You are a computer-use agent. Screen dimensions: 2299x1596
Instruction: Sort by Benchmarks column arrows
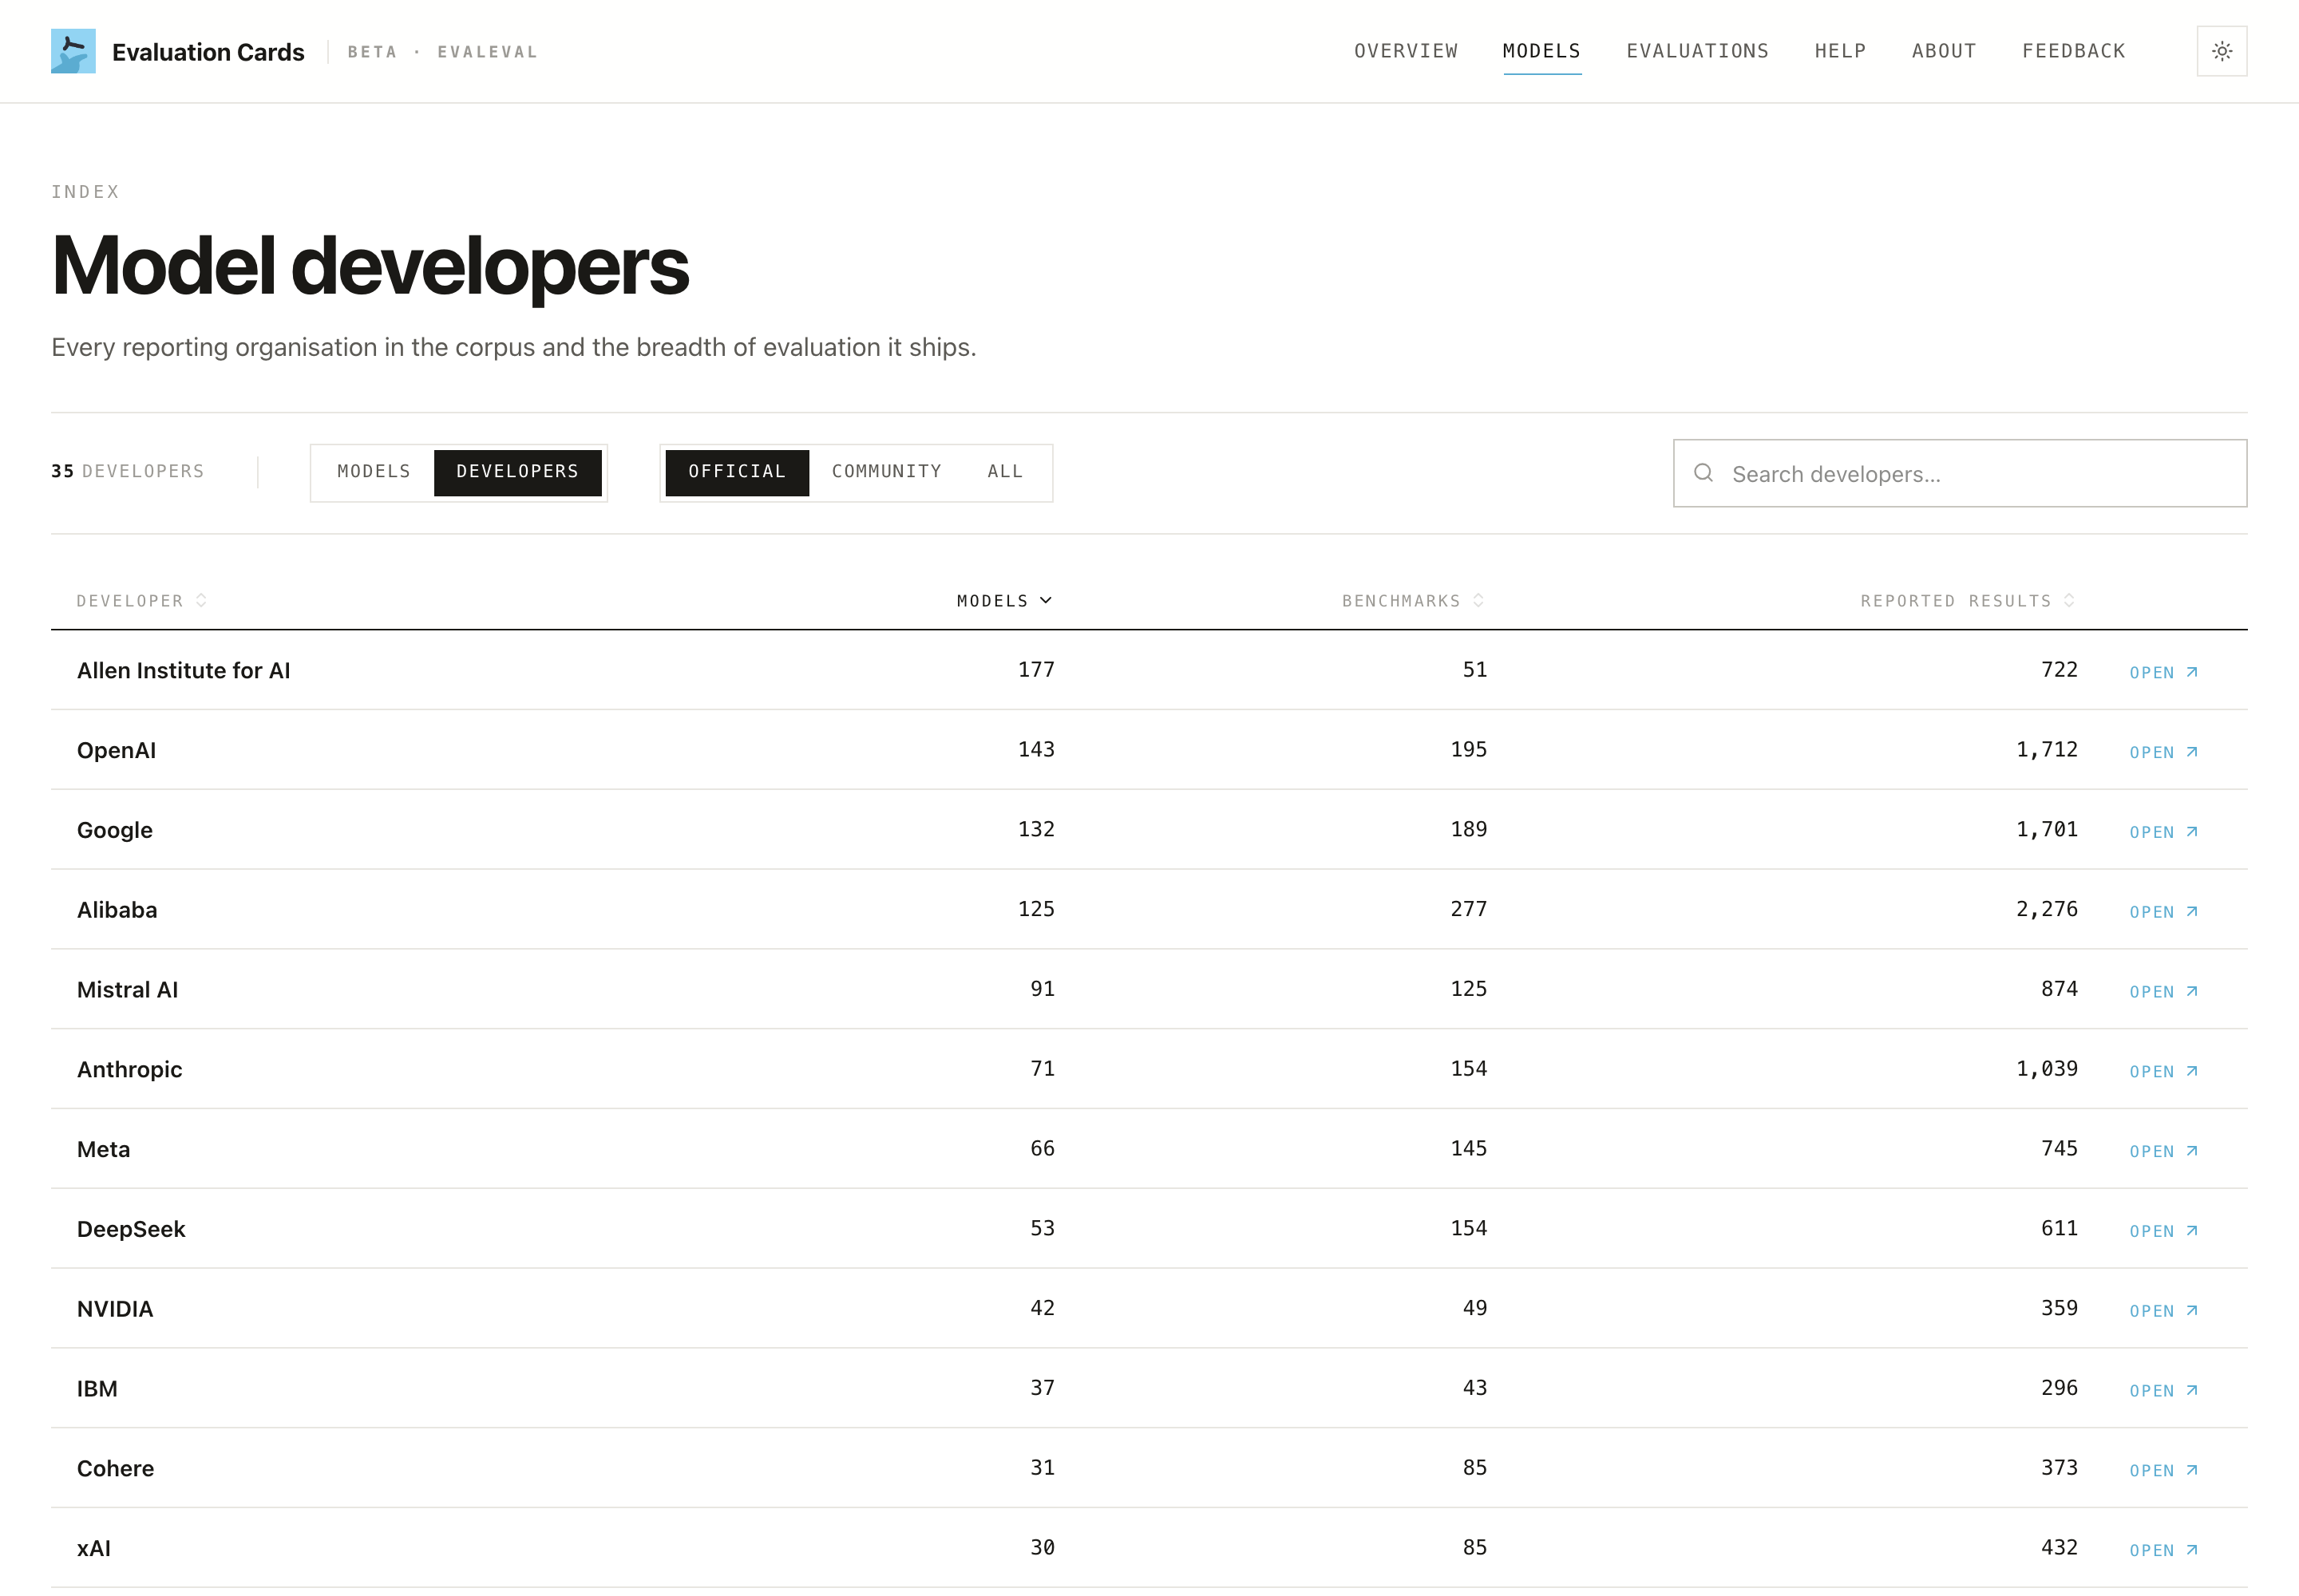1478,600
